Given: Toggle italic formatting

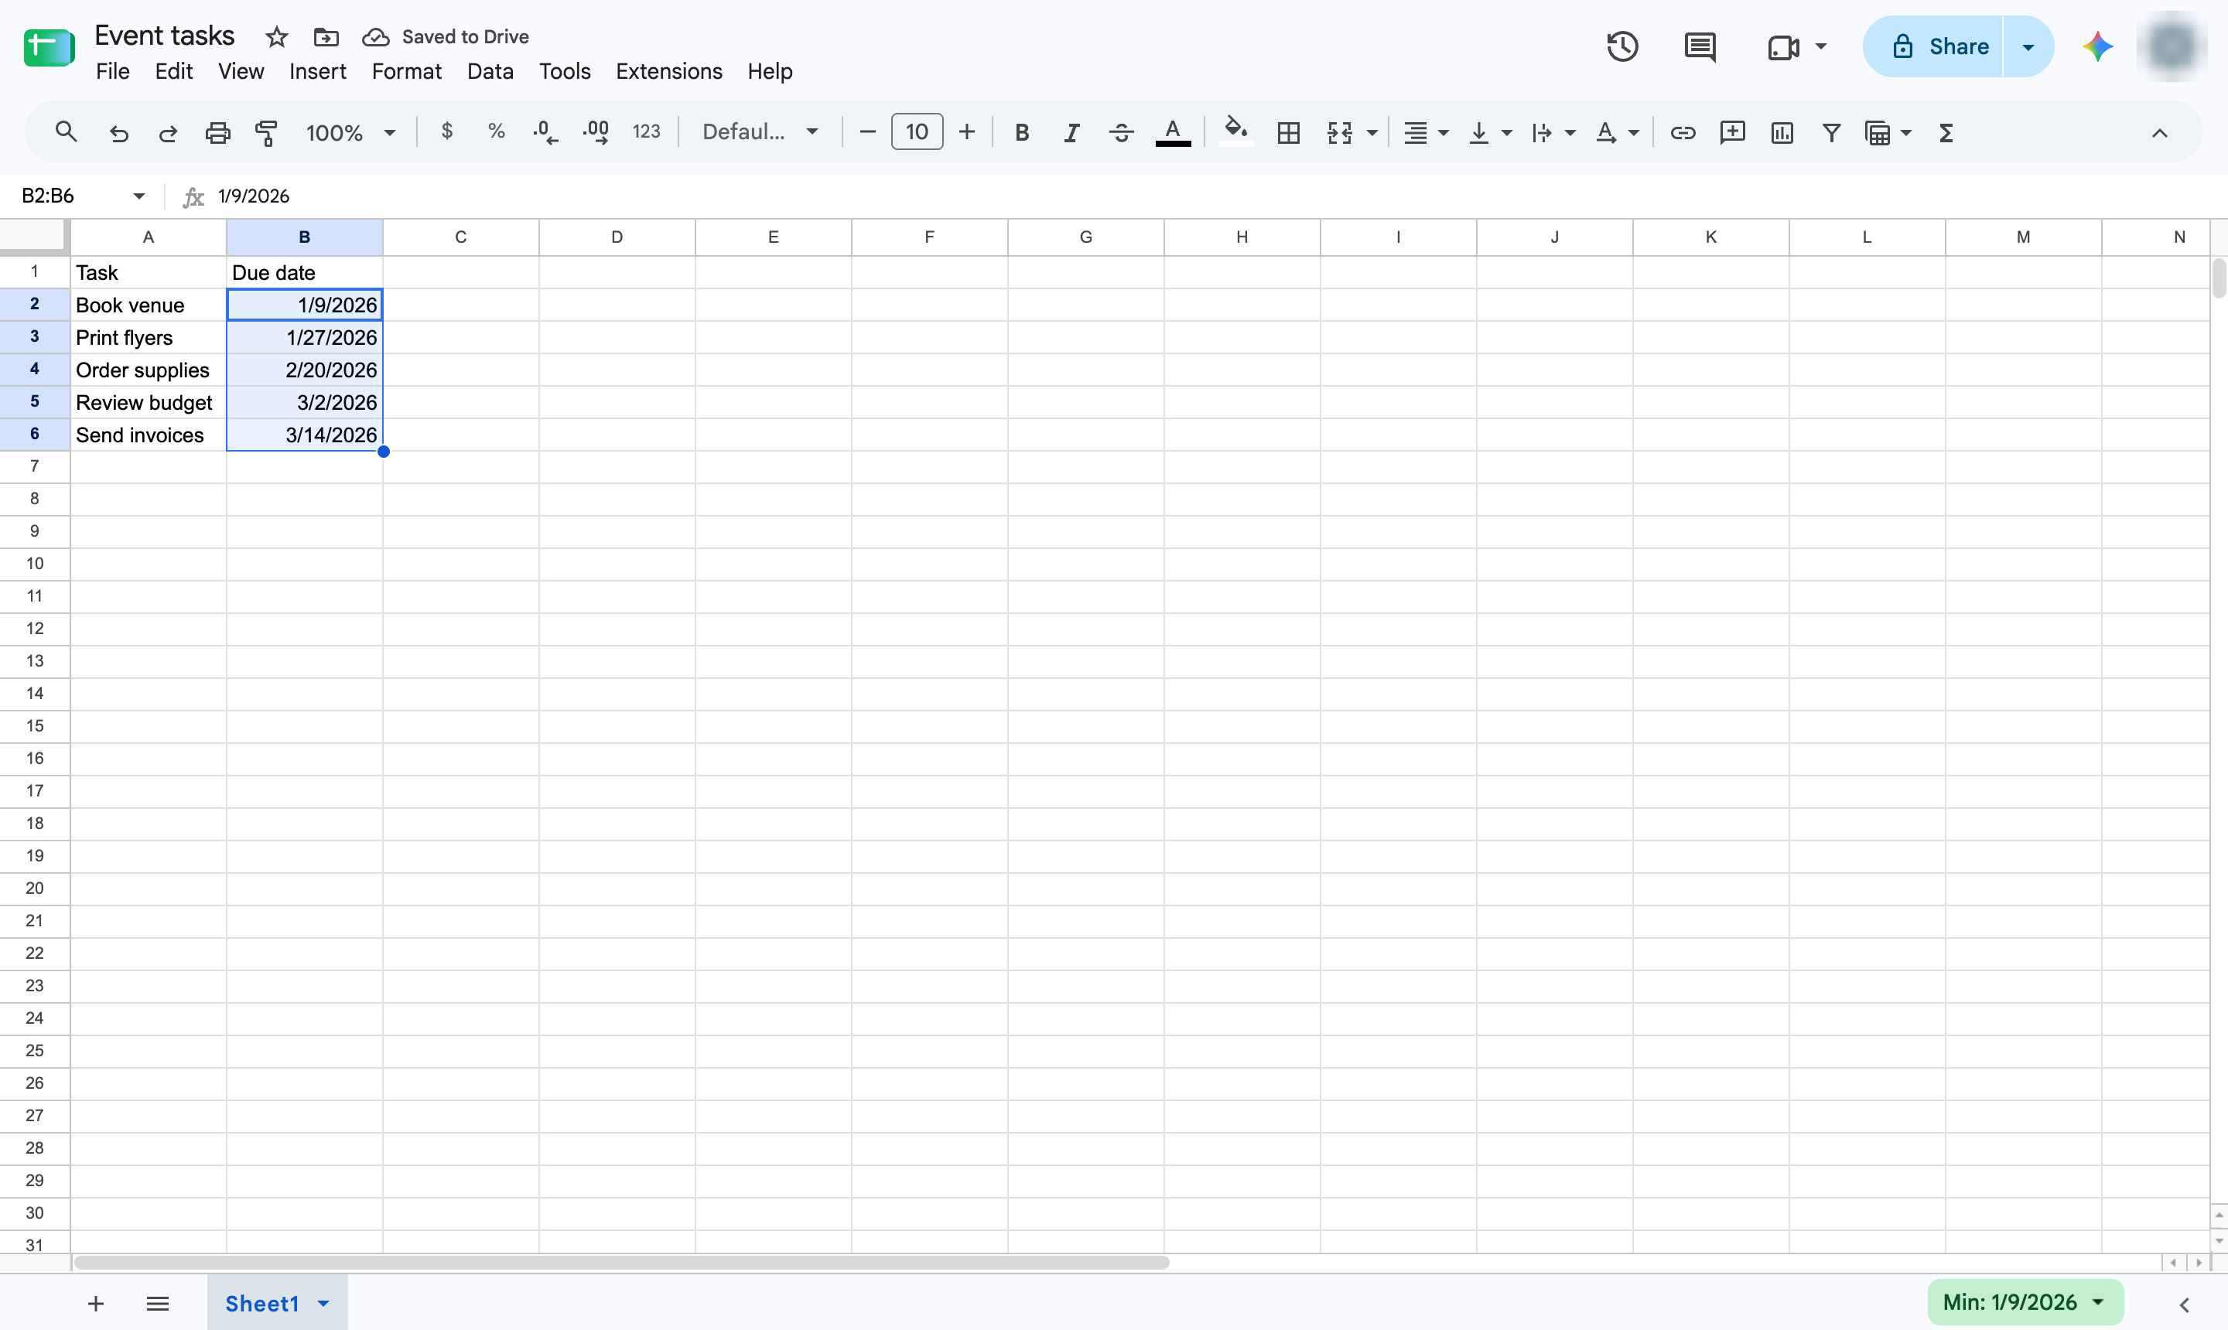Looking at the screenshot, I should [x=1071, y=133].
